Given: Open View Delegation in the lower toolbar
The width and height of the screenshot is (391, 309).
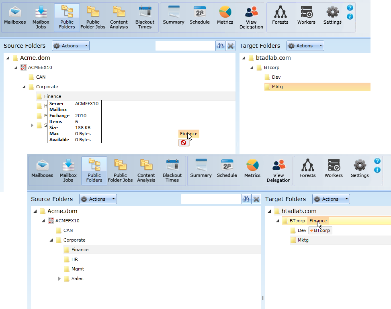Looking at the screenshot, I should tap(278, 171).
